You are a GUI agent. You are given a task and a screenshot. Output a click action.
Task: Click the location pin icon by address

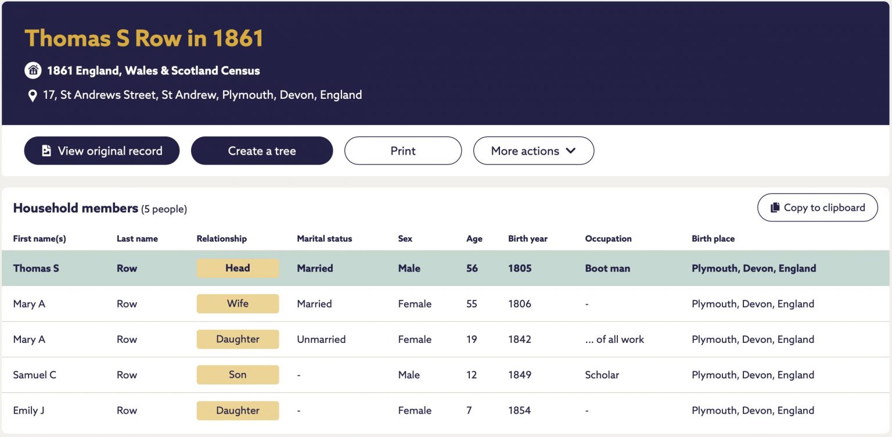coord(33,95)
